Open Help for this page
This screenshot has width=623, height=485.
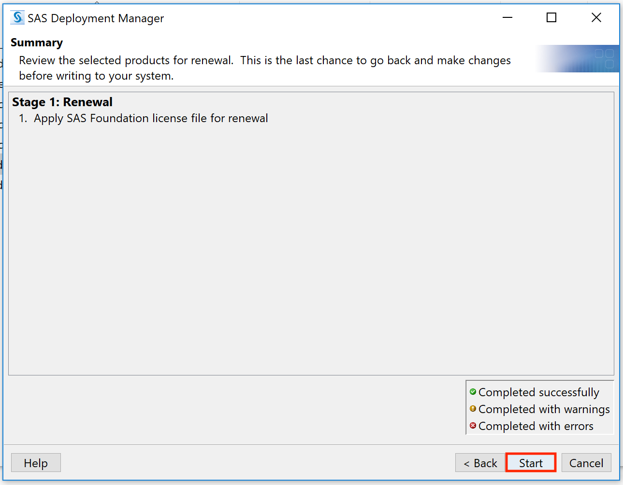tap(36, 463)
